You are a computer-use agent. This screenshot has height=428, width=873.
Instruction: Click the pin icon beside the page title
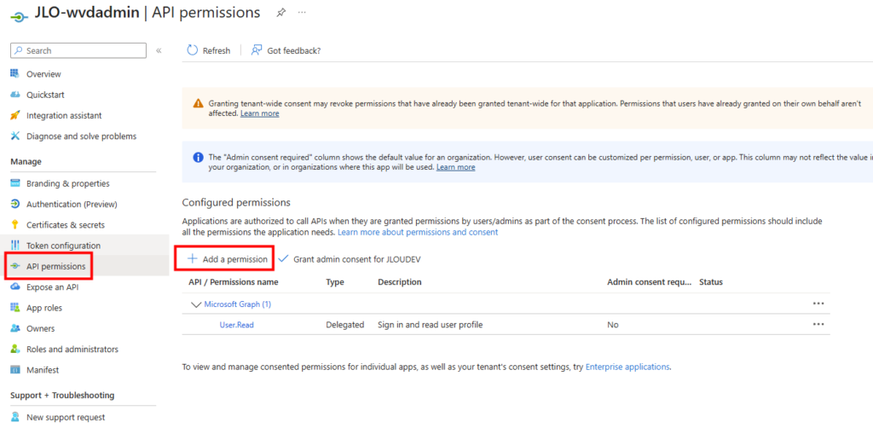pos(281,13)
